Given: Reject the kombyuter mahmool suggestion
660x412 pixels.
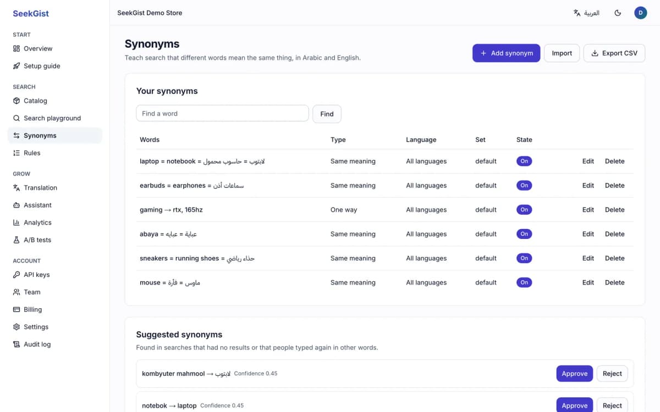Looking at the screenshot, I should point(612,374).
